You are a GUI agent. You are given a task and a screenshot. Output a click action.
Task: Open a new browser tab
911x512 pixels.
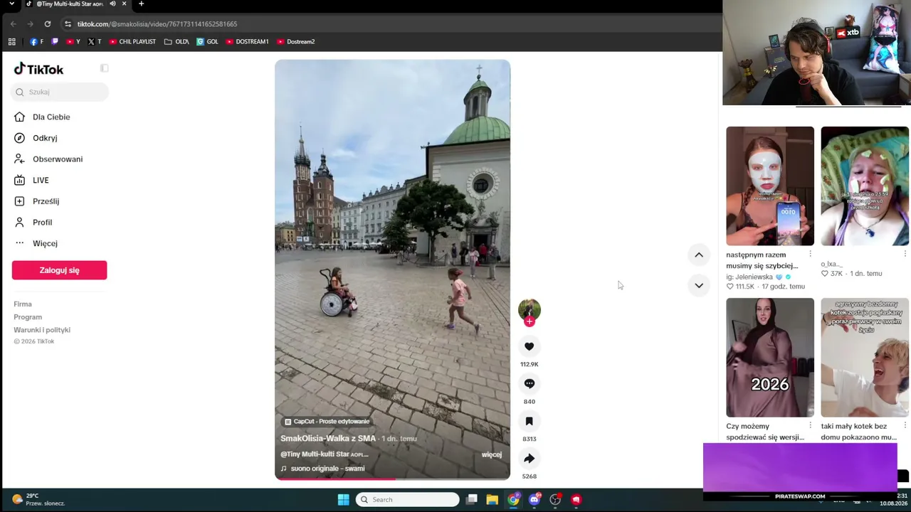[141, 4]
